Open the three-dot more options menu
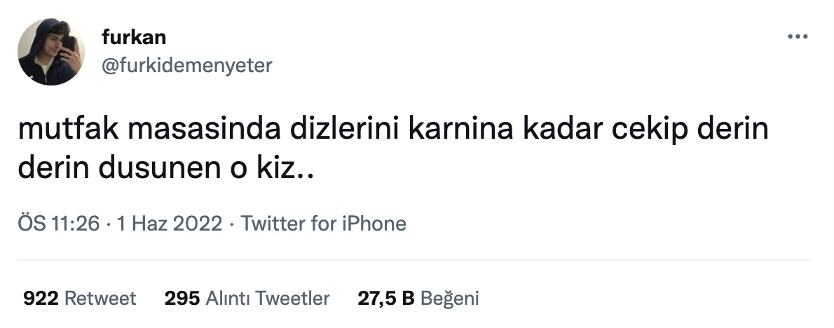Viewport: 834px width, 328px height. point(798,36)
